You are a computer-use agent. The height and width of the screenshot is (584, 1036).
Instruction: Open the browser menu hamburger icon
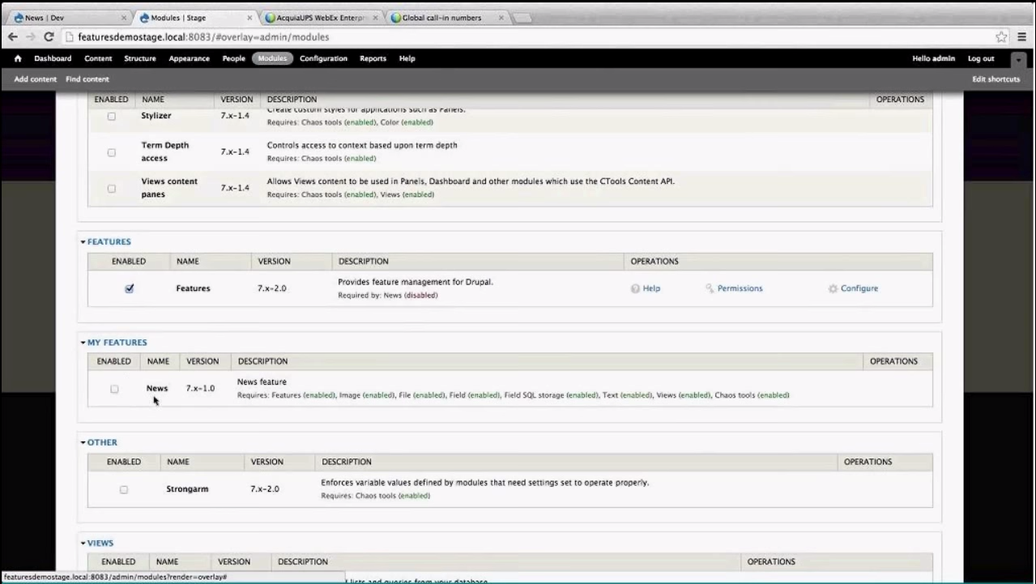[x=1021, y=36]
